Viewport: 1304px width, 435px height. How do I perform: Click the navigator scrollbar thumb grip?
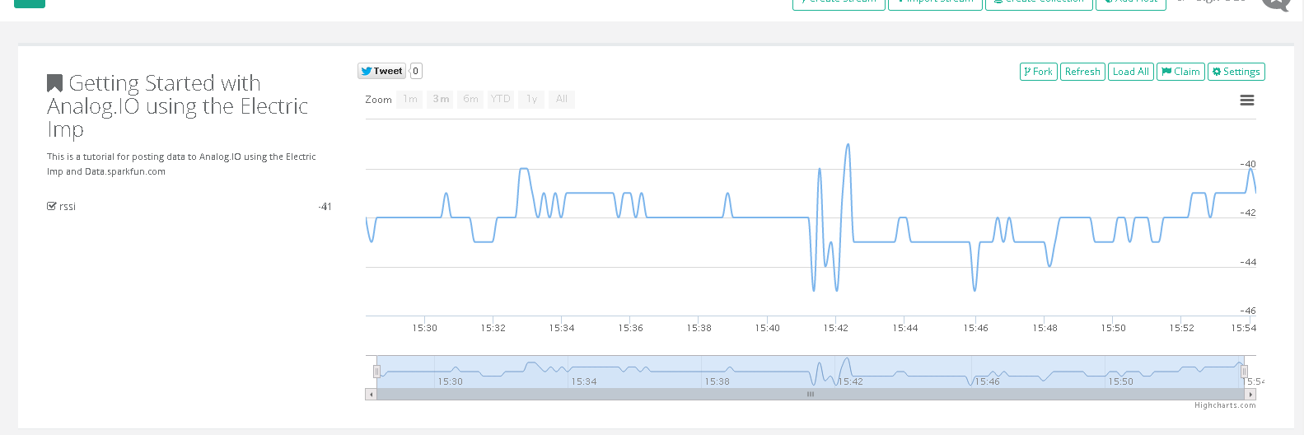click(x=811, y=395)
